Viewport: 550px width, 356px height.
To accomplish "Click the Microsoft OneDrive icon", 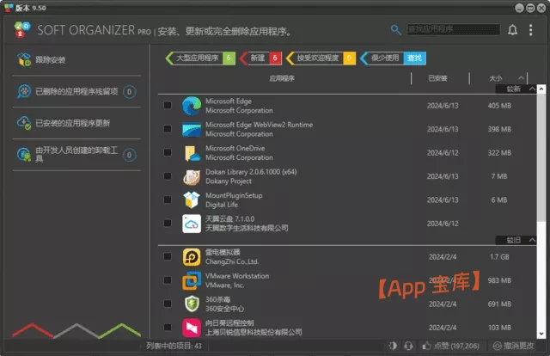I will tap(192, 153).
